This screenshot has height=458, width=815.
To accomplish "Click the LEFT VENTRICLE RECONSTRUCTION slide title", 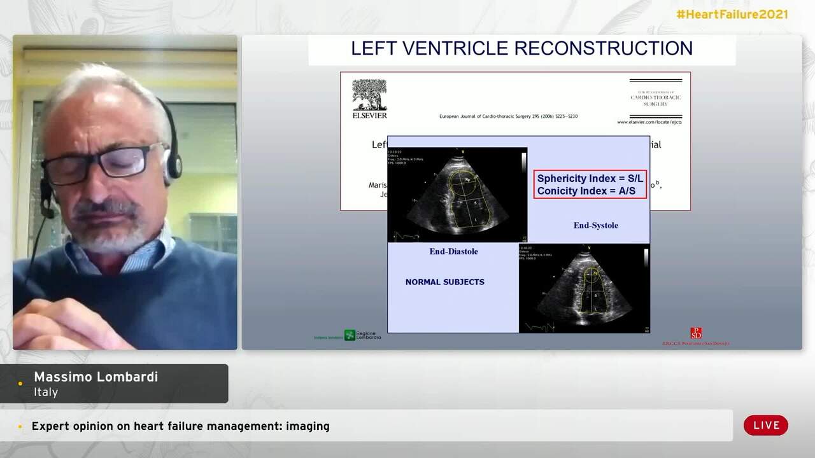I will [521, 48].
